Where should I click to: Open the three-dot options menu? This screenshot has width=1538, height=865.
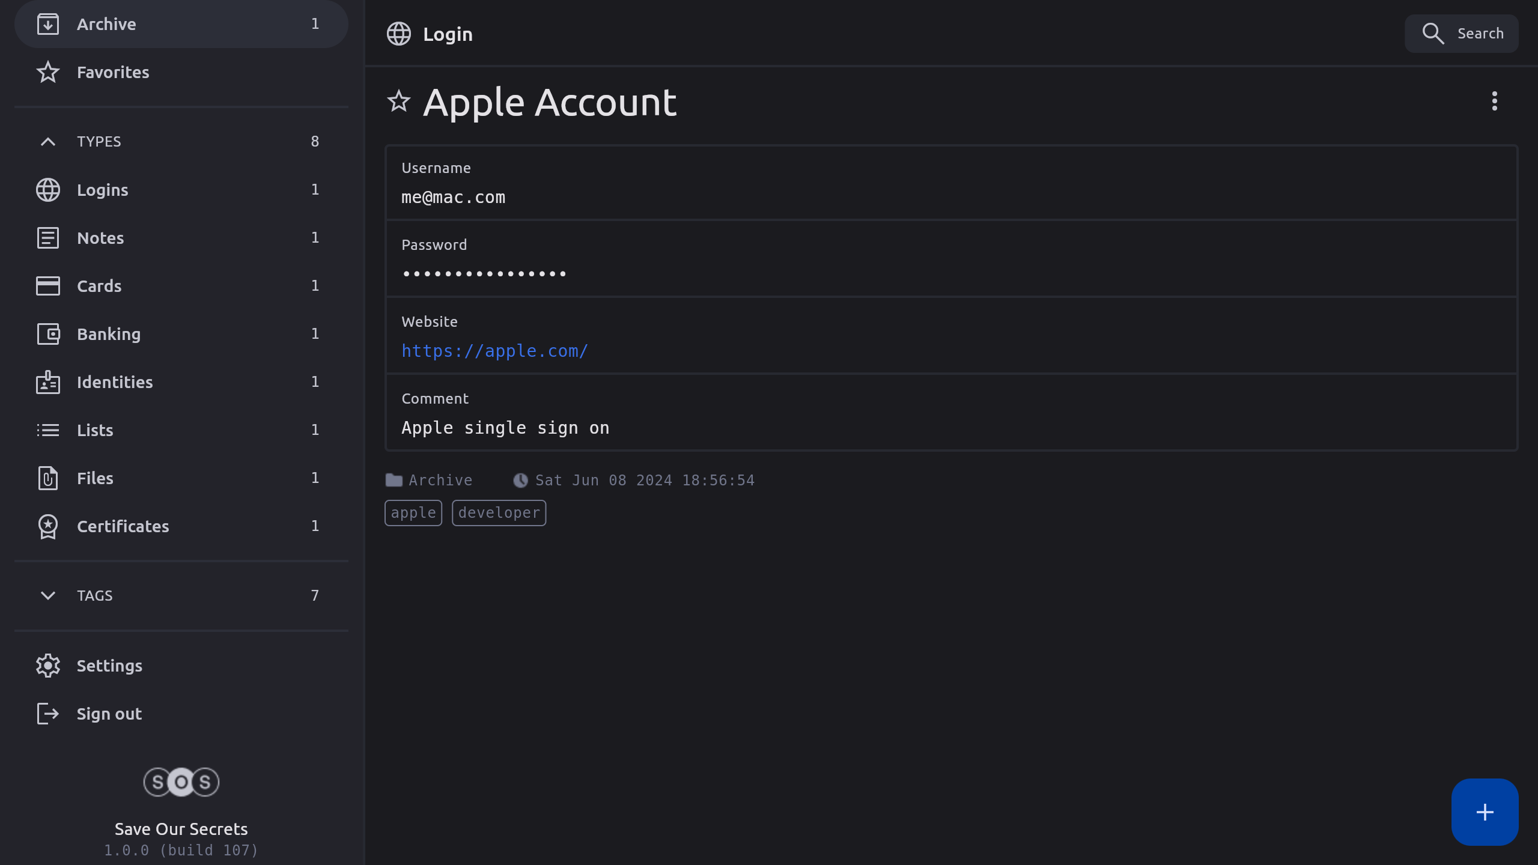pyautogui.click(x=1494, y=101)
